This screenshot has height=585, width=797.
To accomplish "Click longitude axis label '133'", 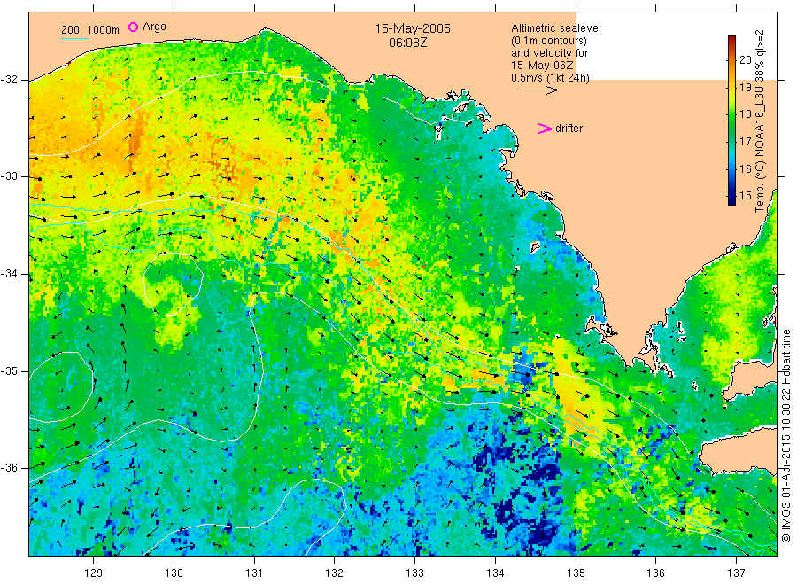I will click(414, 573).
